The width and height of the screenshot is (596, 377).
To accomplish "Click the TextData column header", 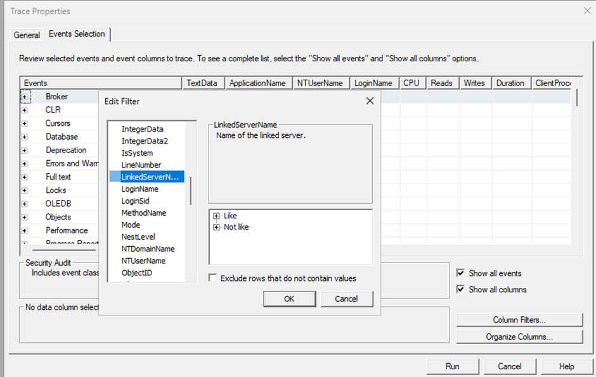I will (x=204, y=83).
